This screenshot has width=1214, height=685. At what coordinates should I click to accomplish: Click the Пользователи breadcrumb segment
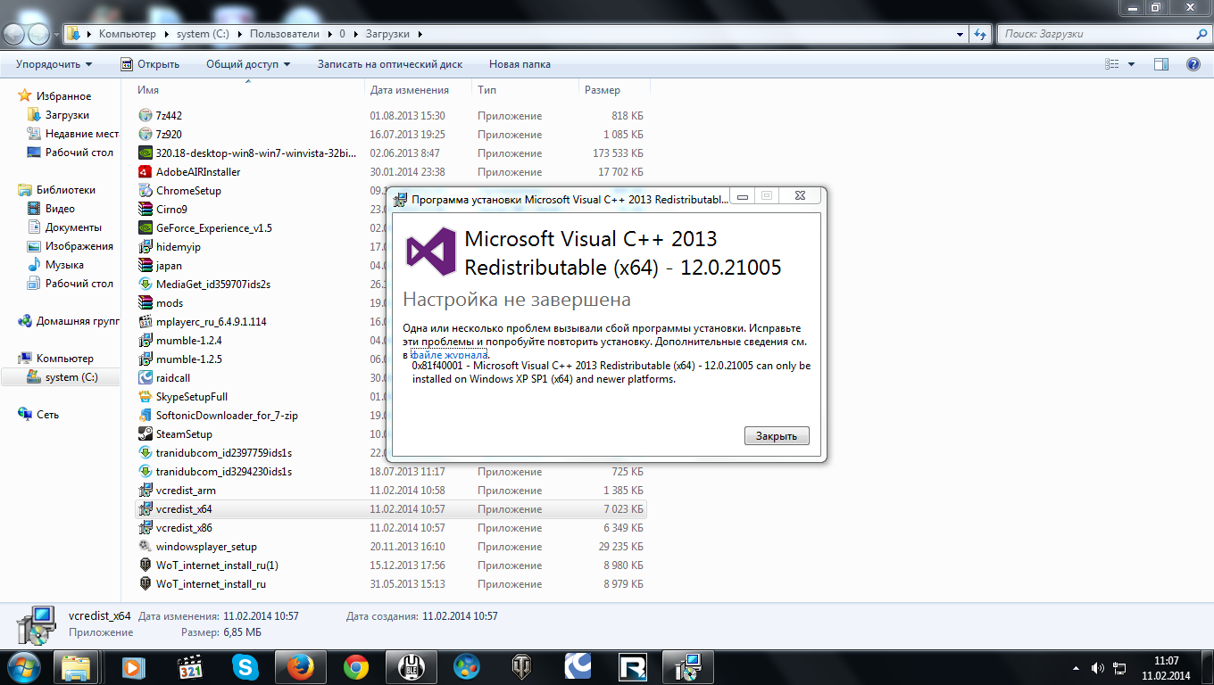284,34
